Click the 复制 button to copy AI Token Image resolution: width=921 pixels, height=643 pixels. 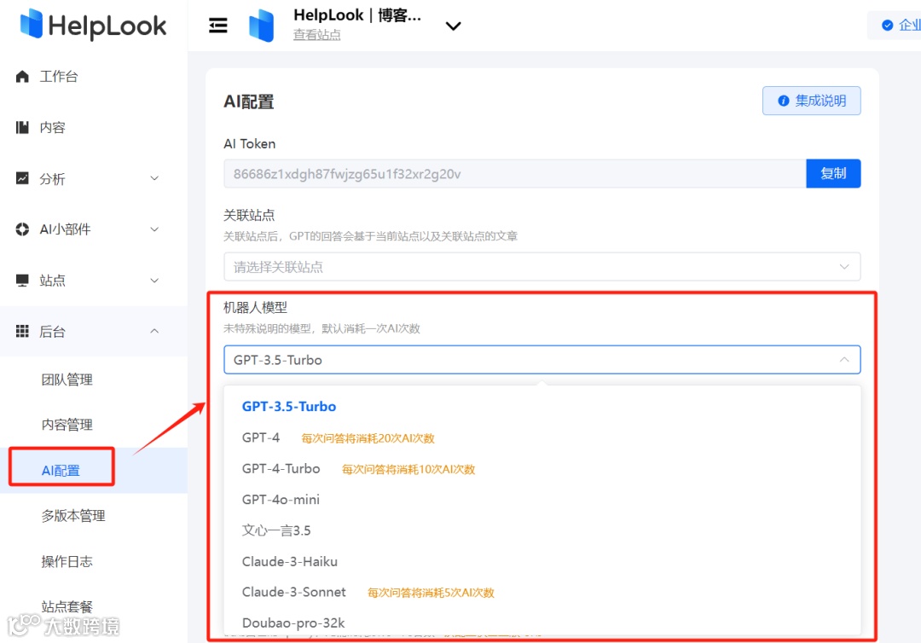click(833, 172)
